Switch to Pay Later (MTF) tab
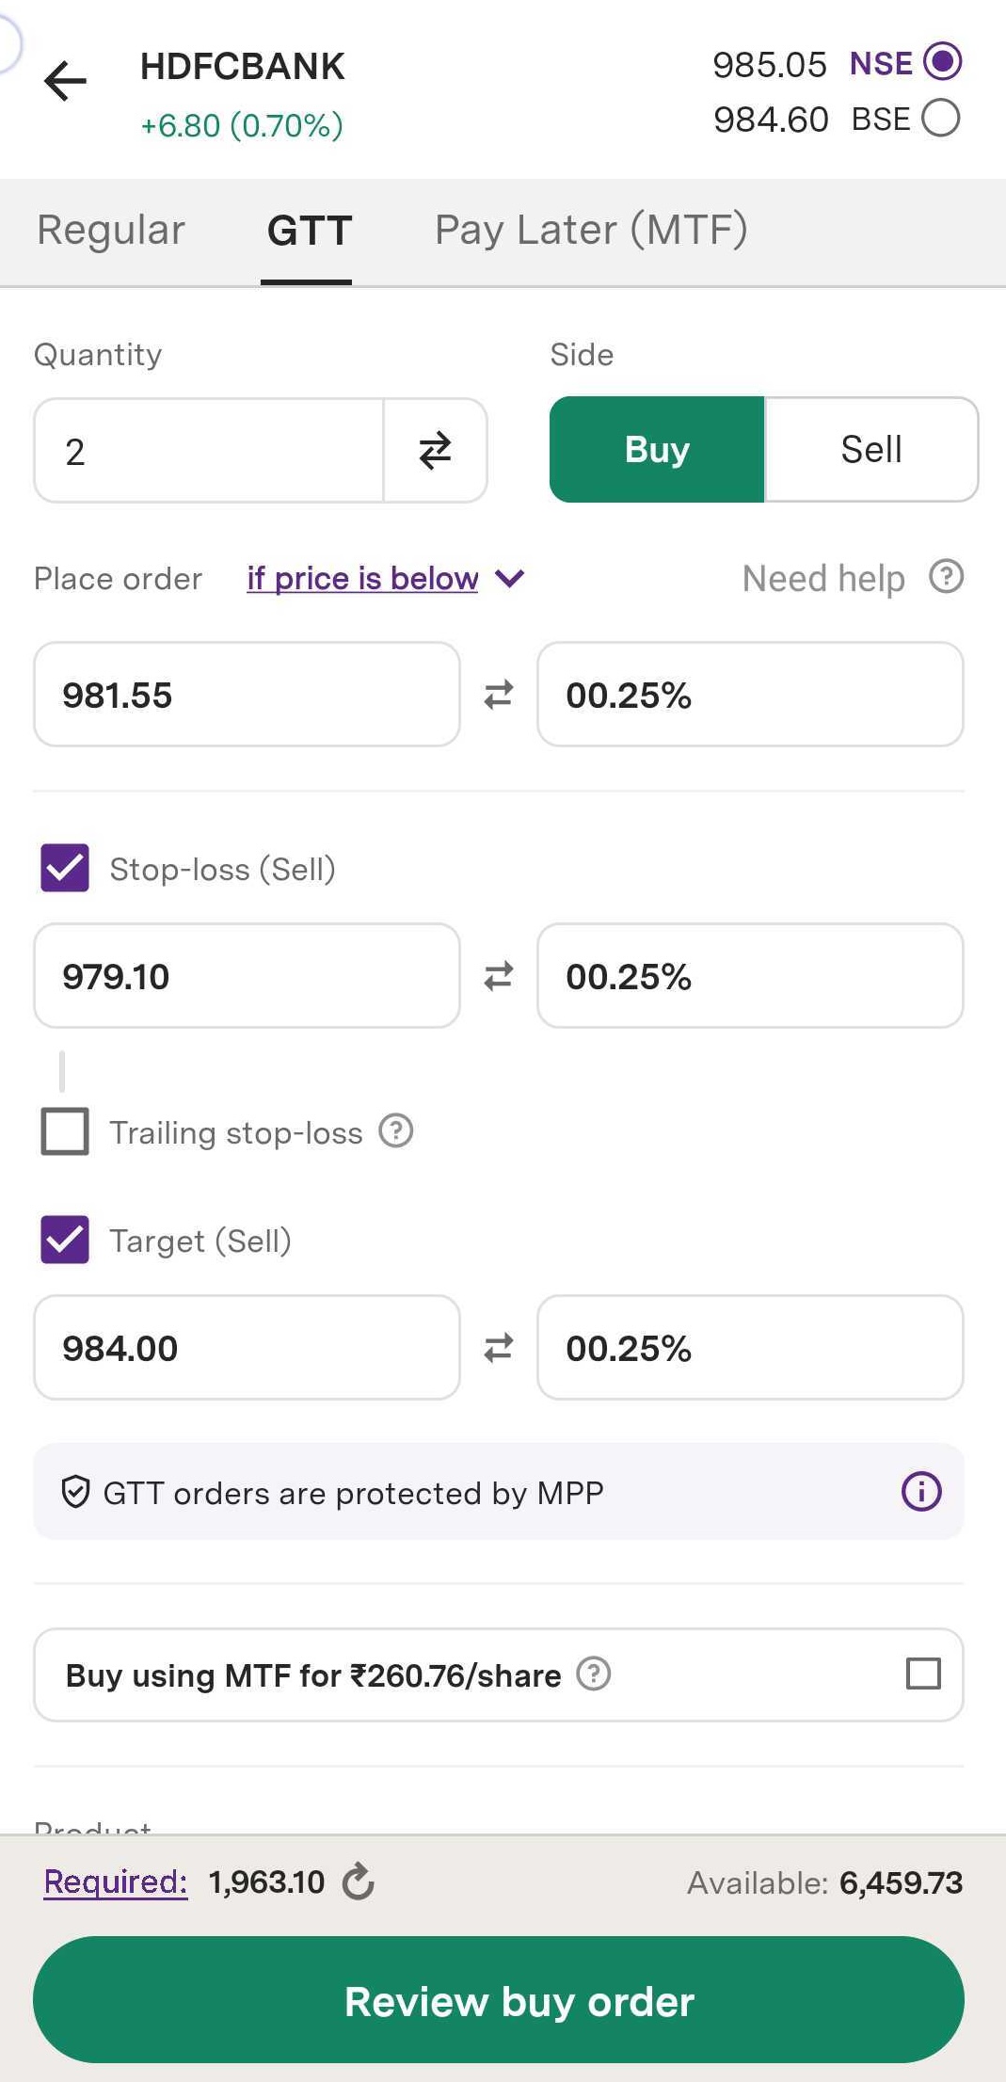This screenshot has width=1006, height=2082. point(591,231)
